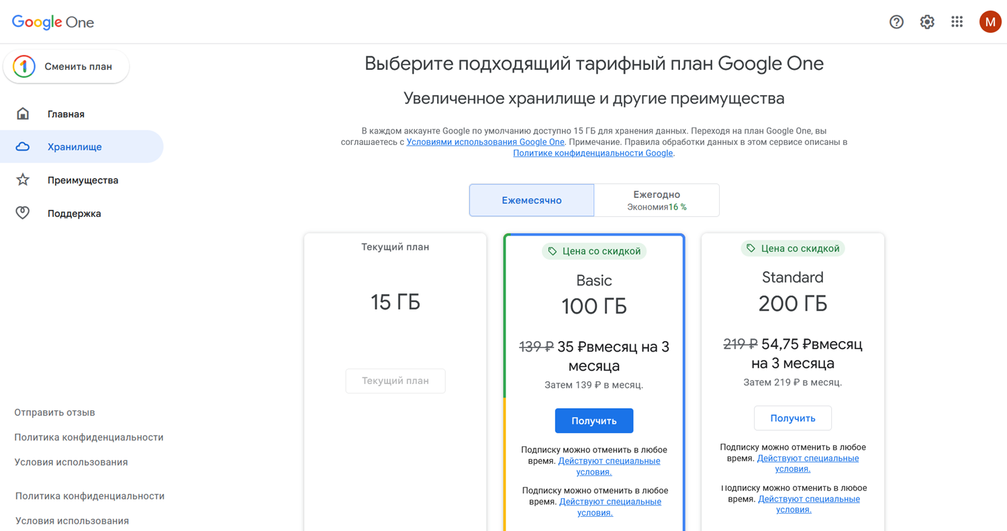Viewport: 1007px width, 531px height.
Task: Click the Цена со скидкой badge on Basic
Action: tap(594, 251)
